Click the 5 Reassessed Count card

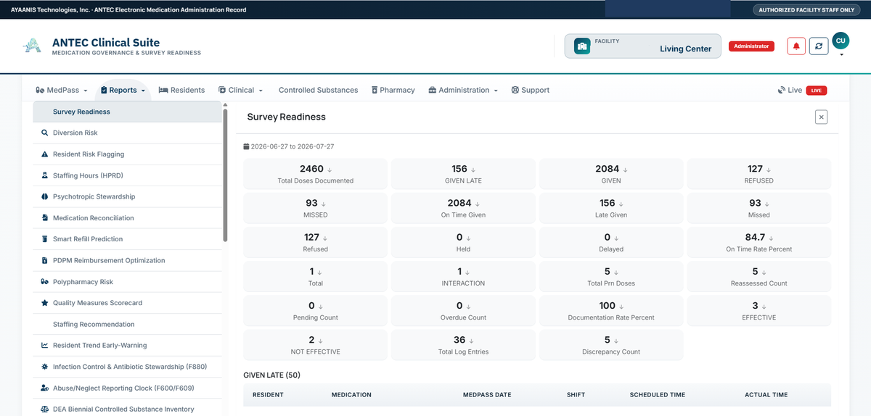759,277
